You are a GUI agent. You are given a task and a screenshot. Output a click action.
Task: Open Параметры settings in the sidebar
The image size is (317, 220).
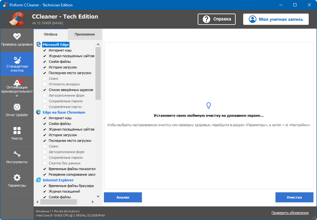click(x=17, y=180)
